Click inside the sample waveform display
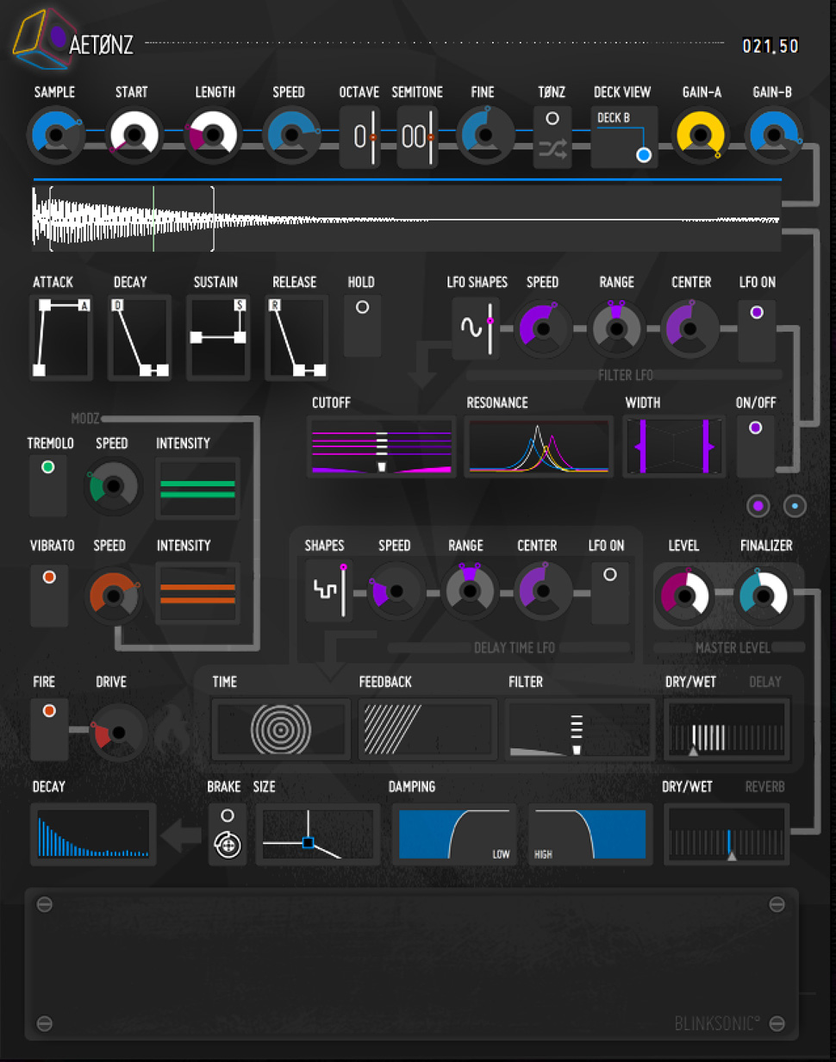Viewport: 836px width, 1062px height. (405, 216)
